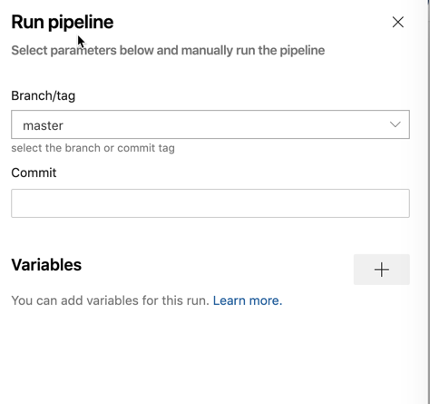
Task: Open the Learn more link
Action: (x=248, y=301)
